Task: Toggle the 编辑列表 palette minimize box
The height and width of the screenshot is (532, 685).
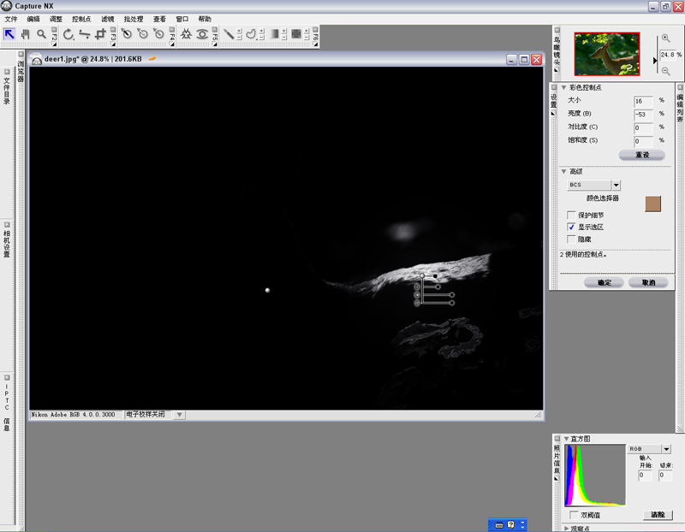Action: (680, 87)
